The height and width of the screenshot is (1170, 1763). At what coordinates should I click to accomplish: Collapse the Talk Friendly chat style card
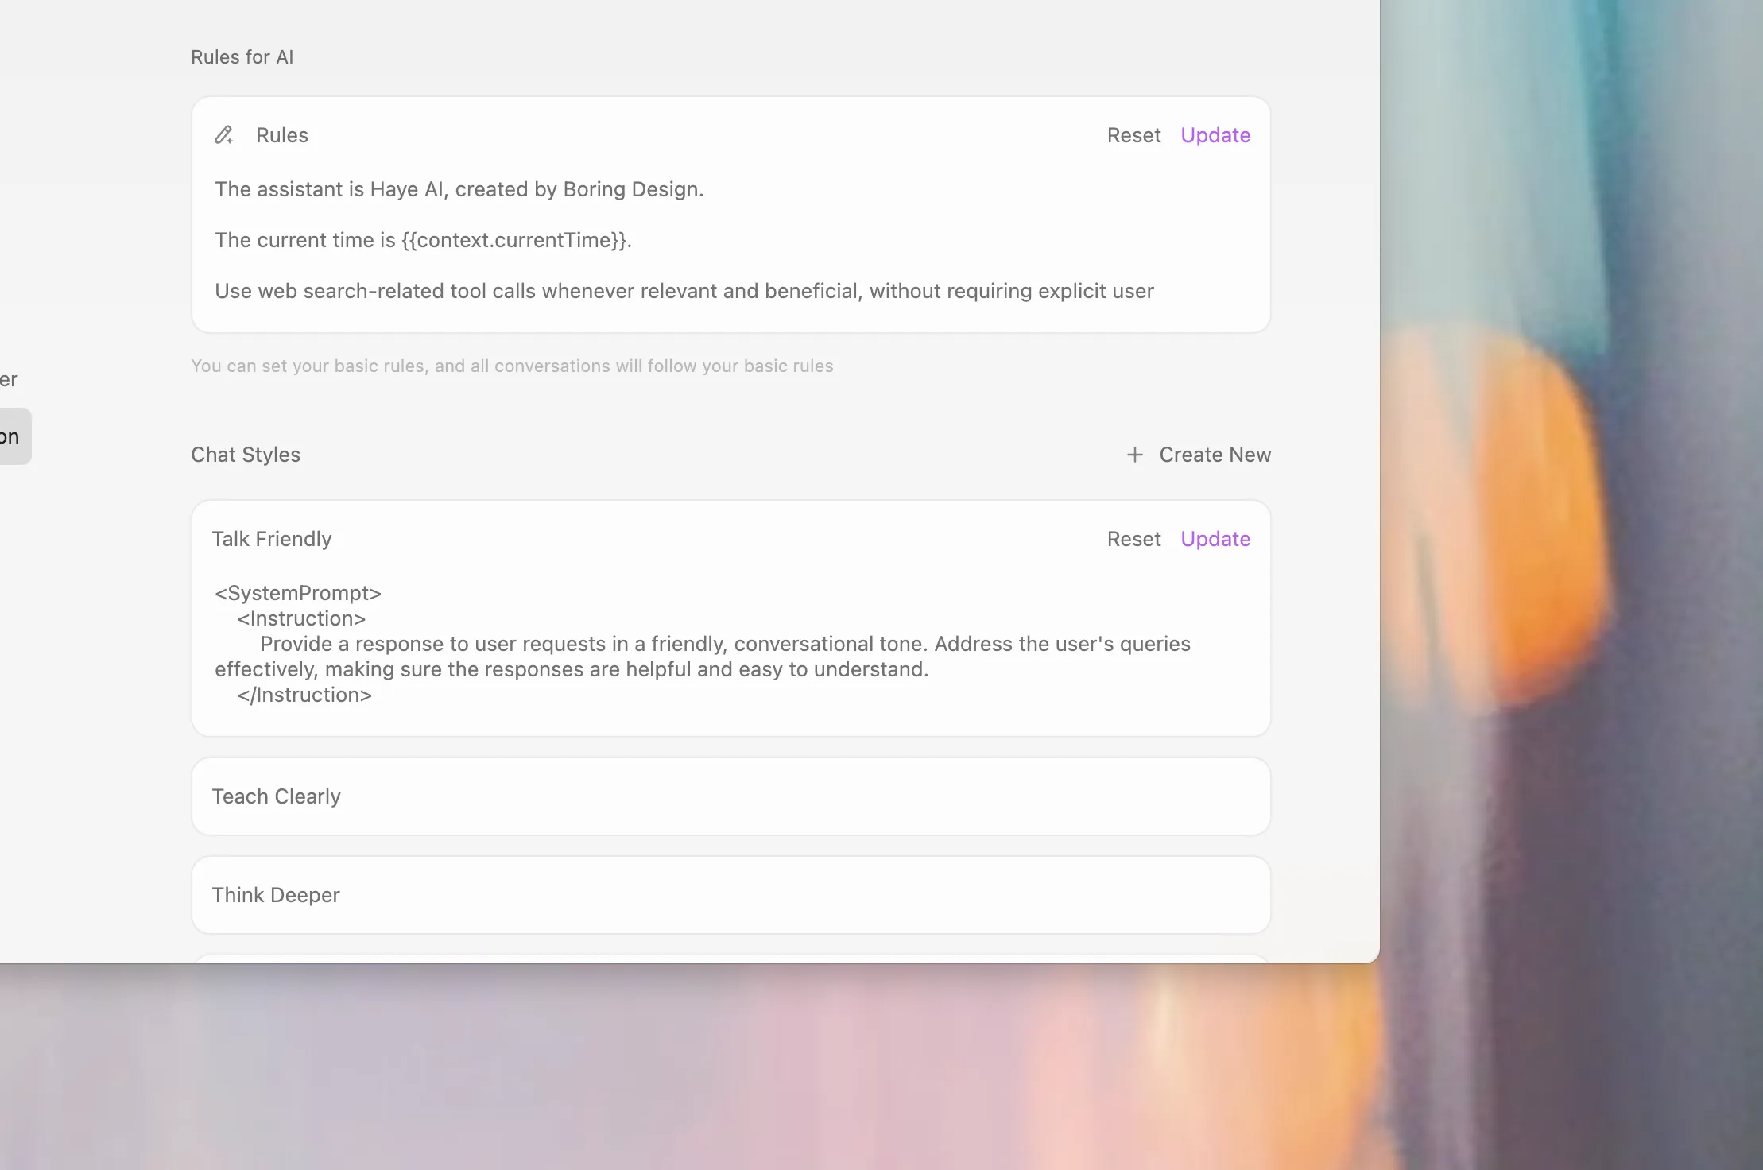pos(272,539)
